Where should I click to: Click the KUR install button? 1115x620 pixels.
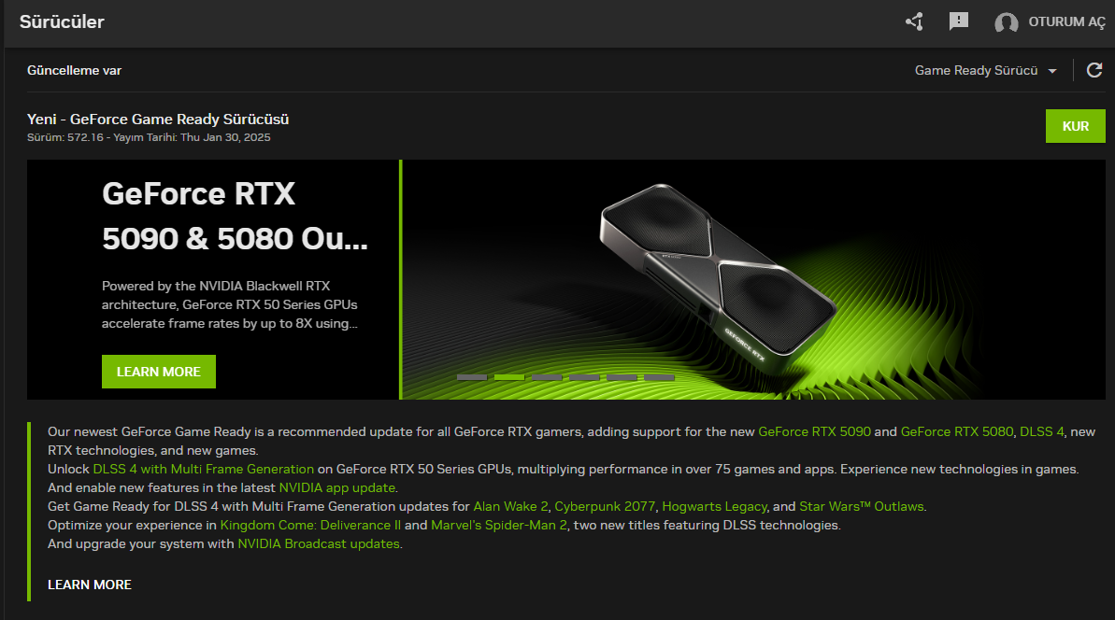1075,126
